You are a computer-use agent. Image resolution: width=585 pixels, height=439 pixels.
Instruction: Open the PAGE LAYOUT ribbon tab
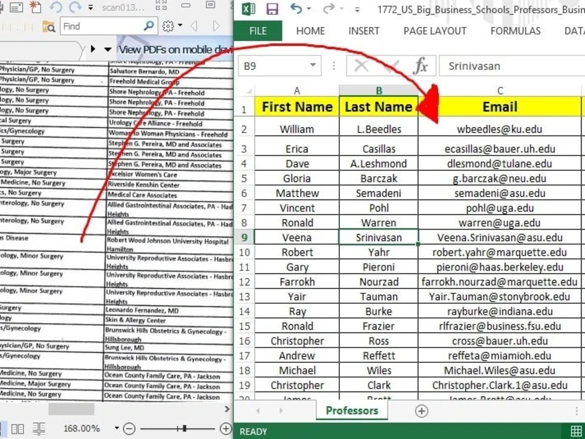(x=435, y=31)
